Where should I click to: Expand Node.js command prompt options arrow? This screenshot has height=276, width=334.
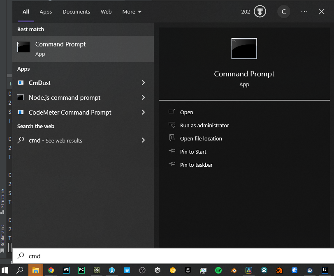click(x=143, y=97)
